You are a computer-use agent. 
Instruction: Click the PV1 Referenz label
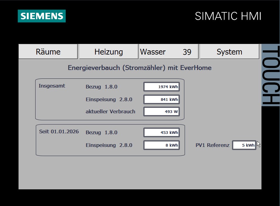click(x=212, y=145)
